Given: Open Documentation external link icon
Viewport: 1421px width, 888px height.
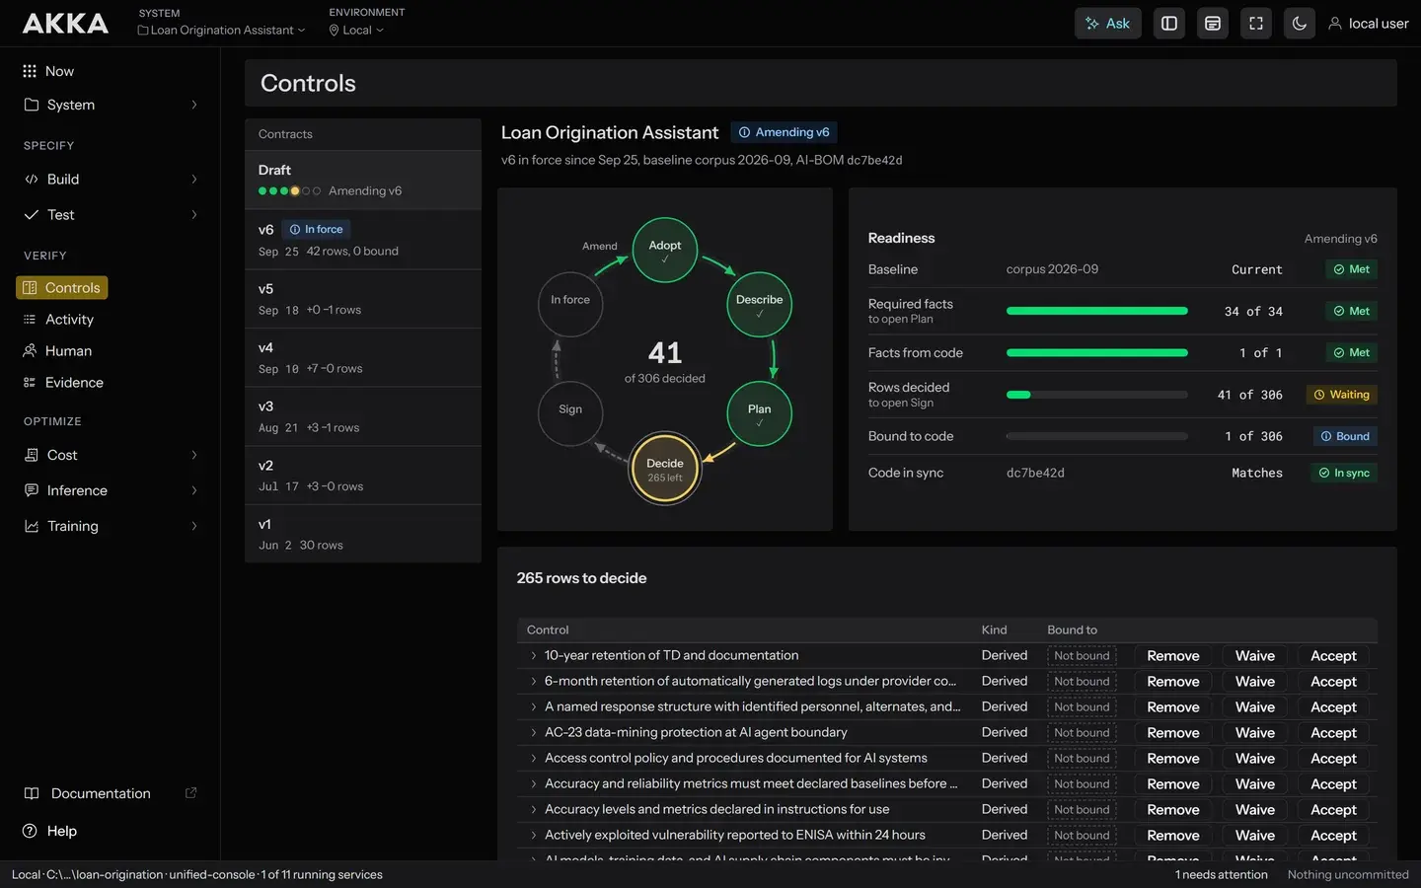Looking at the screenshot, I should point(191,793).
